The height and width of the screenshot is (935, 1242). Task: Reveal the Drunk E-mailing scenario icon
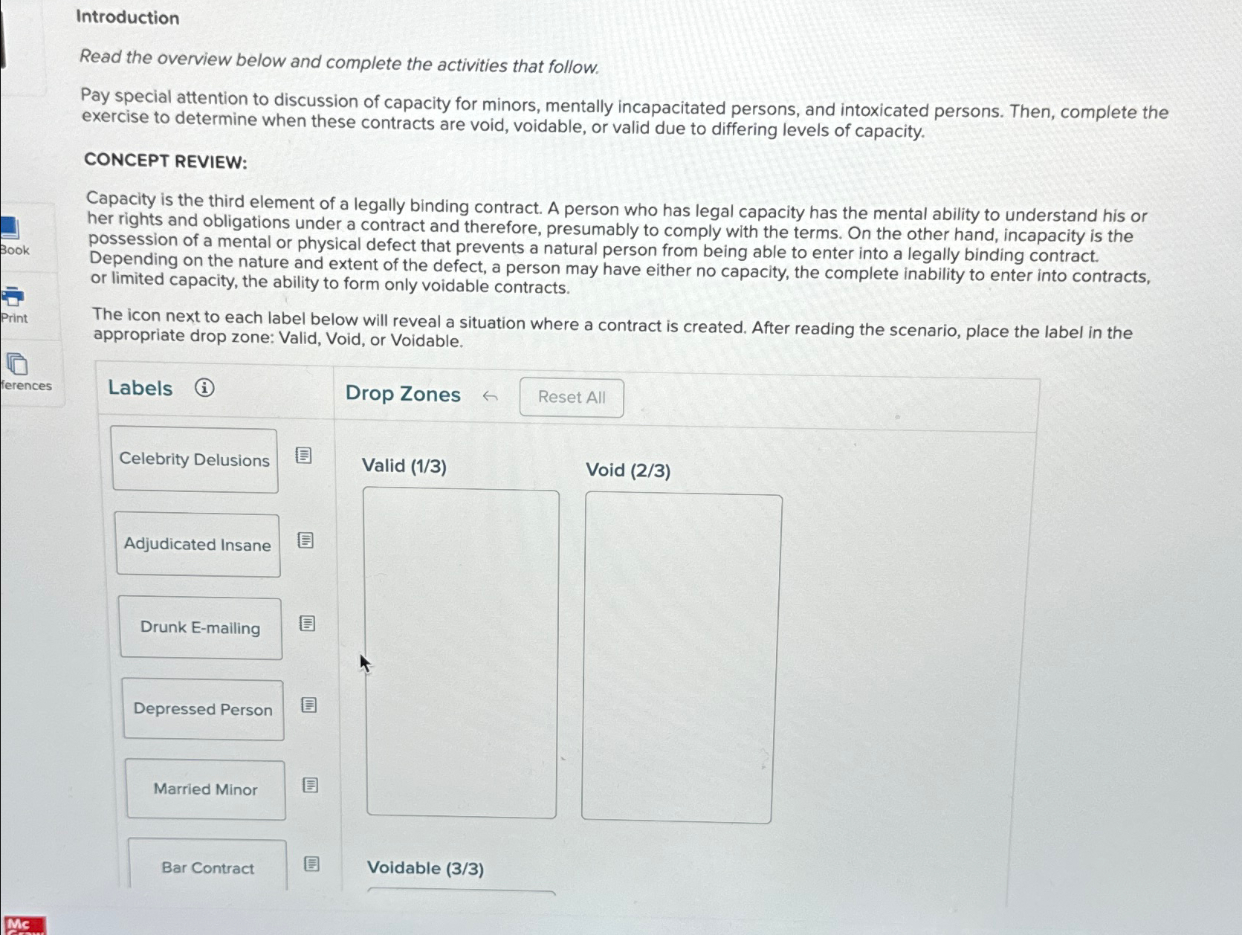pyautogui.click(x=307, y=624)
